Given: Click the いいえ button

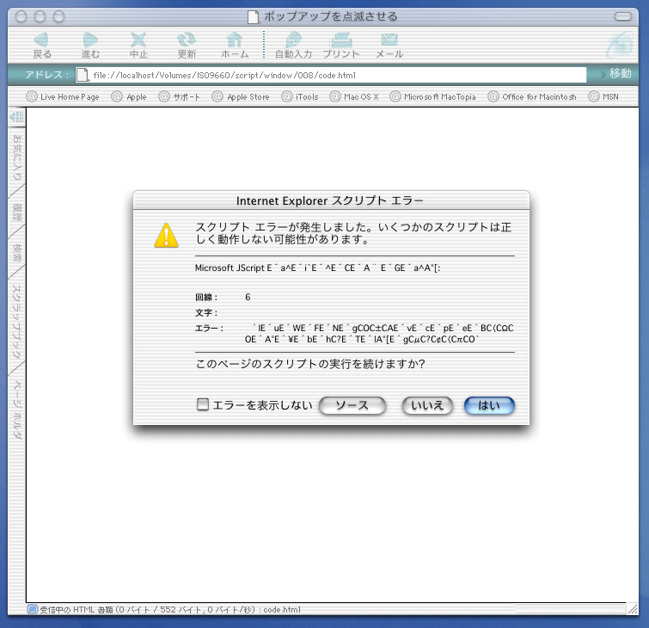Looking at the screenshot, I should point(427,405).
